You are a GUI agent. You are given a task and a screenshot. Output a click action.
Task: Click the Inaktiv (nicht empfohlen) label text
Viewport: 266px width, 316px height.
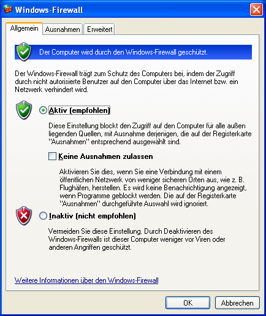pyautogui.click(x=93, y=216)
